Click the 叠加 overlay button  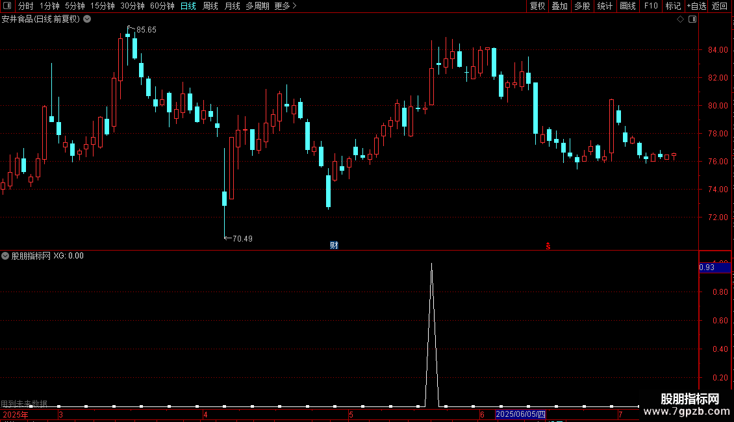tap(559, 6)
